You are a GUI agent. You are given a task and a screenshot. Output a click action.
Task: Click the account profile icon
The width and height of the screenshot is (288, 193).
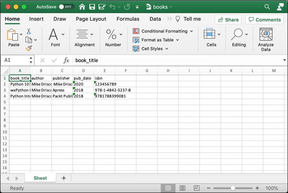(280, 7)
